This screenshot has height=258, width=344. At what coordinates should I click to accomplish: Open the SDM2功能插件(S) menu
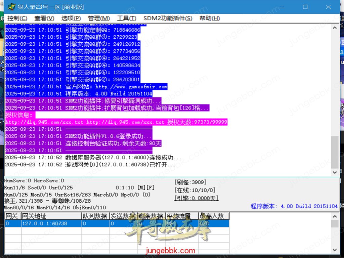pyautogui.click(x=168, y=18)
